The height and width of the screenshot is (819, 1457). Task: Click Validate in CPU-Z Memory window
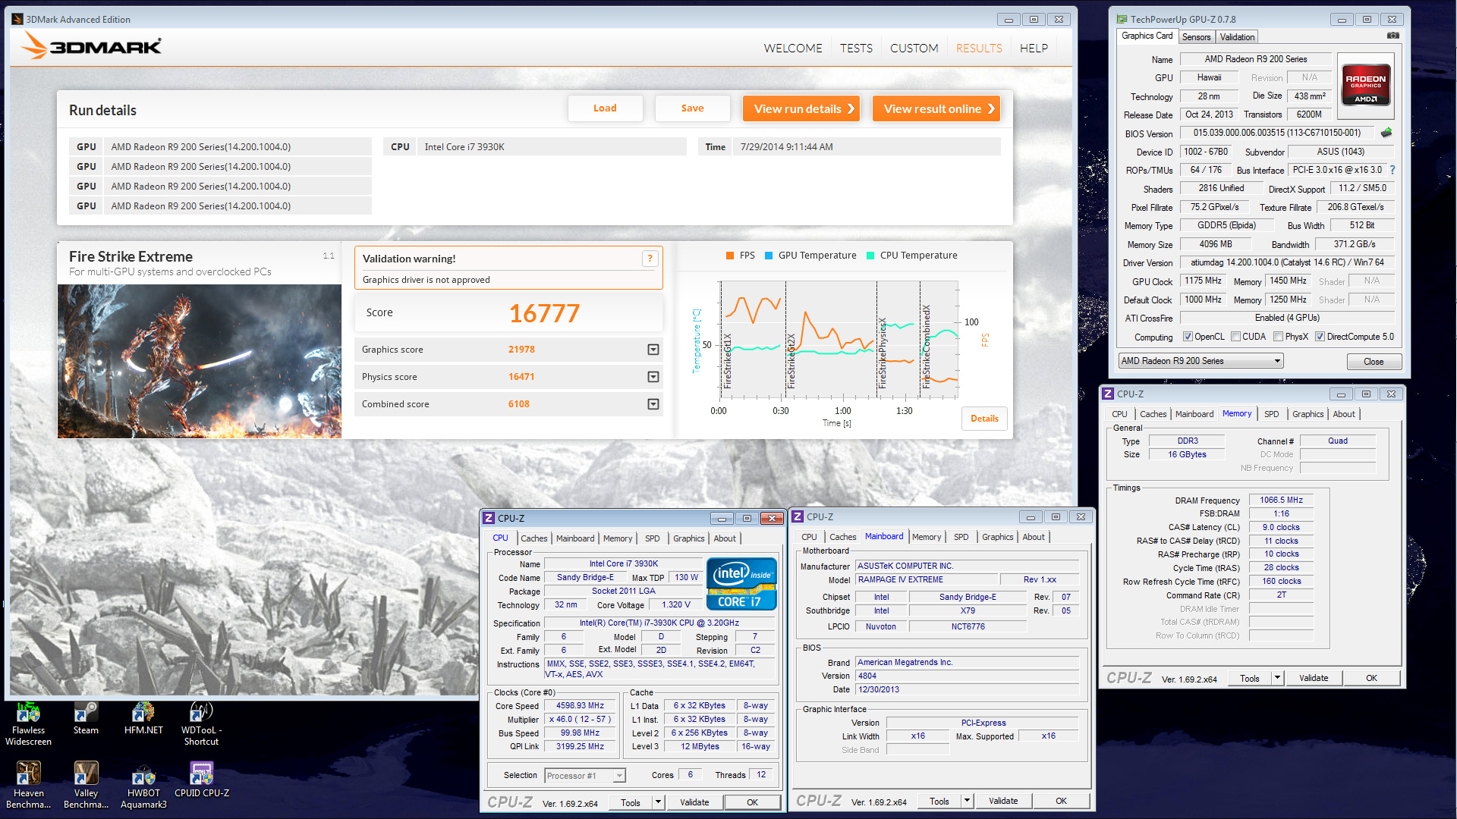click(1314, 678)
